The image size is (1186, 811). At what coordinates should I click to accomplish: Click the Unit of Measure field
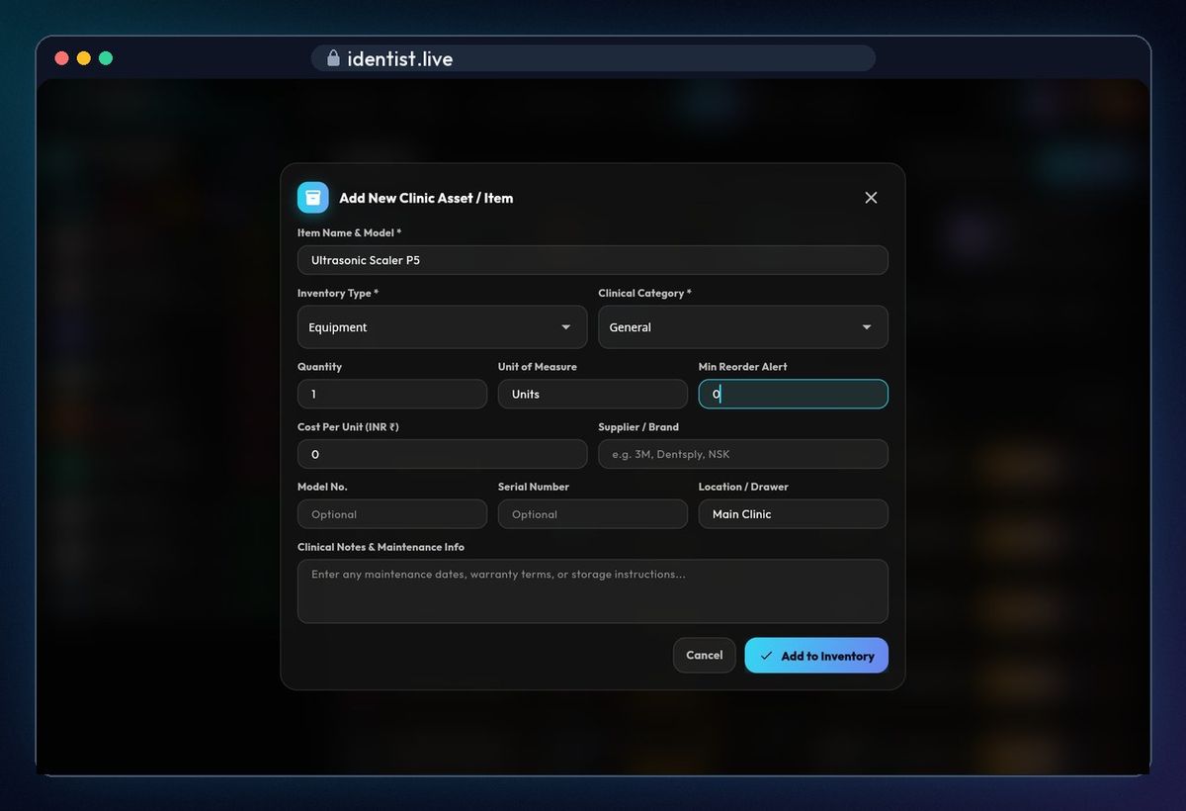[593, 394]
